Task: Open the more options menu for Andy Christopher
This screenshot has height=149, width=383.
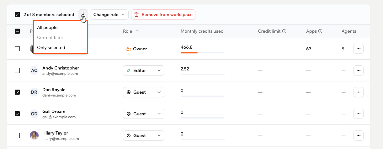Action: (x=359, y=70)
